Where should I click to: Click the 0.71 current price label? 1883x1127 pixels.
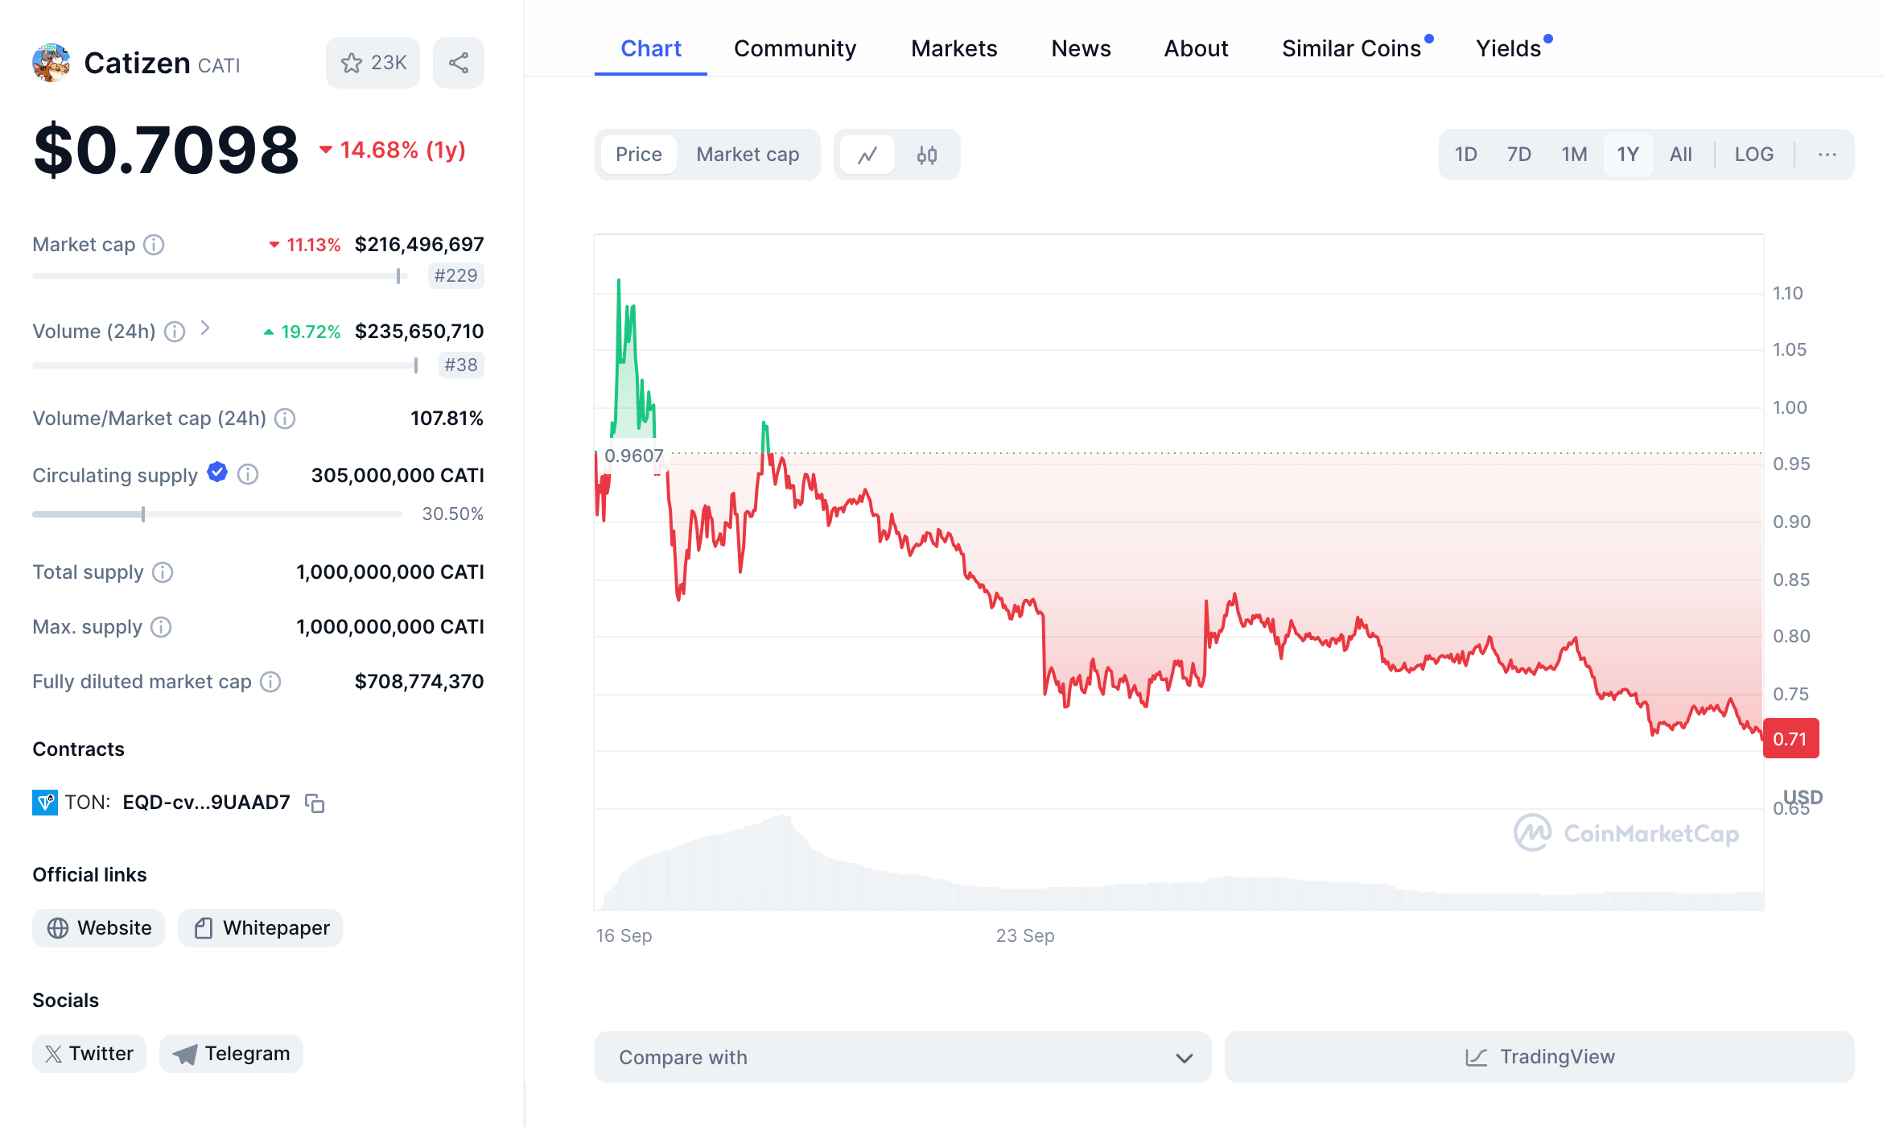click(x=1790, y=739)
